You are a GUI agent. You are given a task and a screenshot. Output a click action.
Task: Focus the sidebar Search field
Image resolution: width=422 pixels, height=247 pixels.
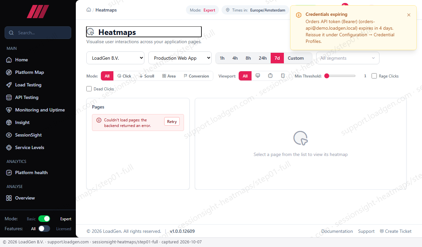(x=38, y=33)
